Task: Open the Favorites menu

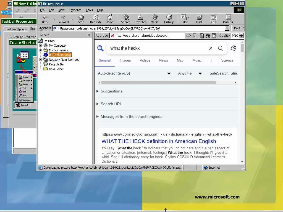Action: [x=75, y=10]
